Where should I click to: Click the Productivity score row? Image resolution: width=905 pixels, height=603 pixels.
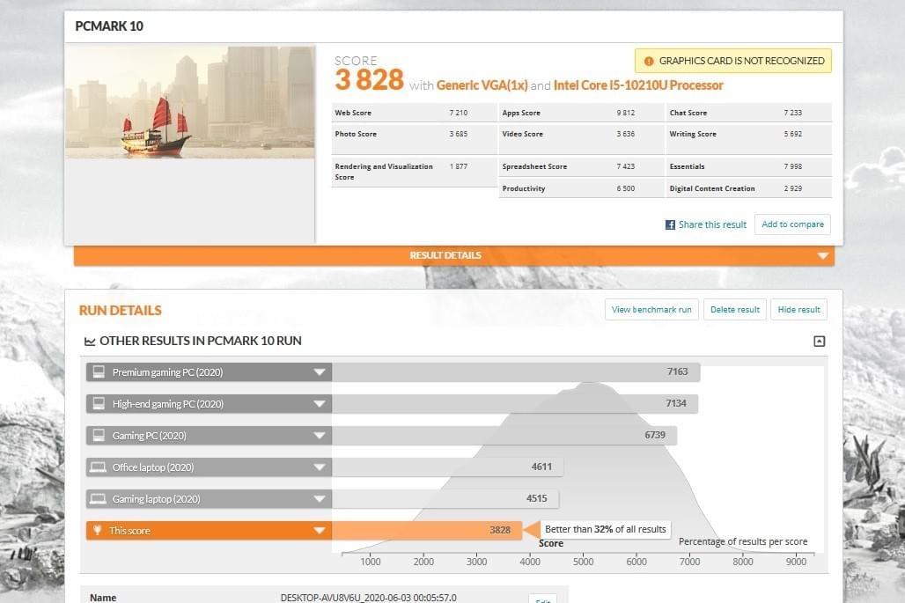point(581,188)
